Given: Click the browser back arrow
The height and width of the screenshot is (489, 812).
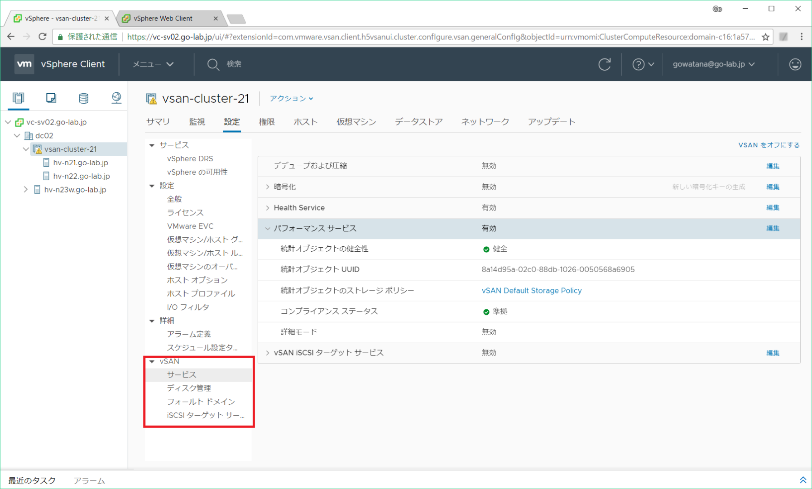Looking at the screenshot, I should [x=11, y=37].
